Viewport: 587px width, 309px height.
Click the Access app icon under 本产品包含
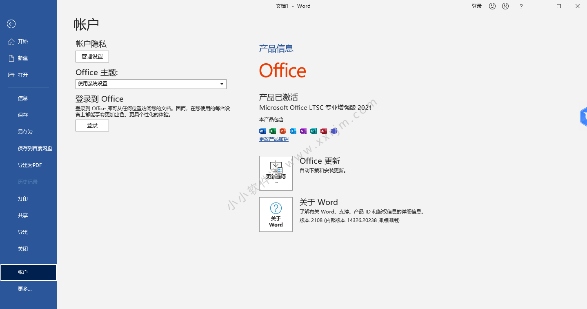click(324, 131)
